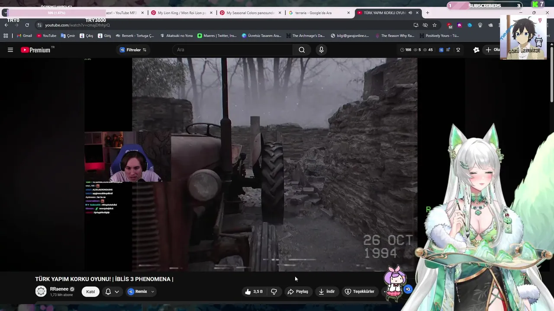Screen dimensions: 554x311
Task: Open the Çıkış bookmark
Action: tap(87, 36)
